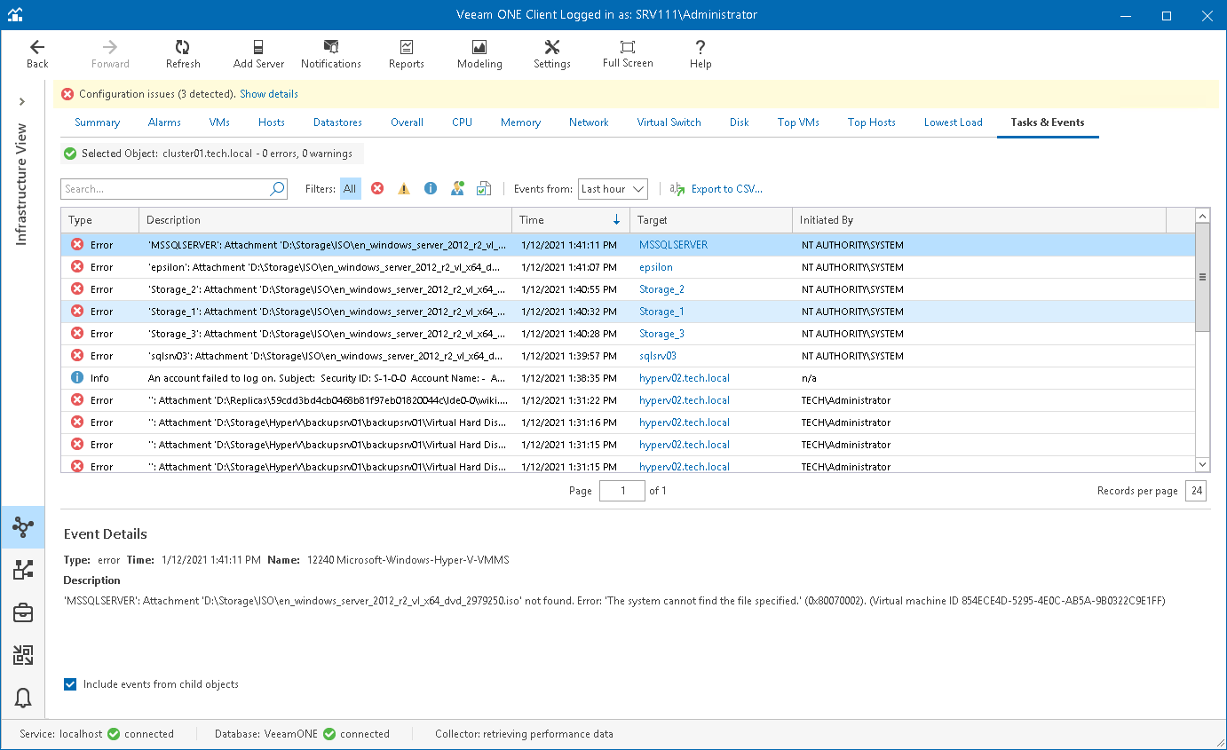
Task: Toggle the errors filter icon
Action: 377,189
